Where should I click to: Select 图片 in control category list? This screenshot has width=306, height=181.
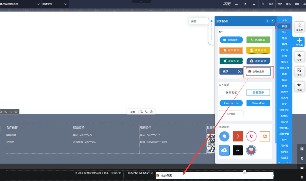tap(284, 32)
